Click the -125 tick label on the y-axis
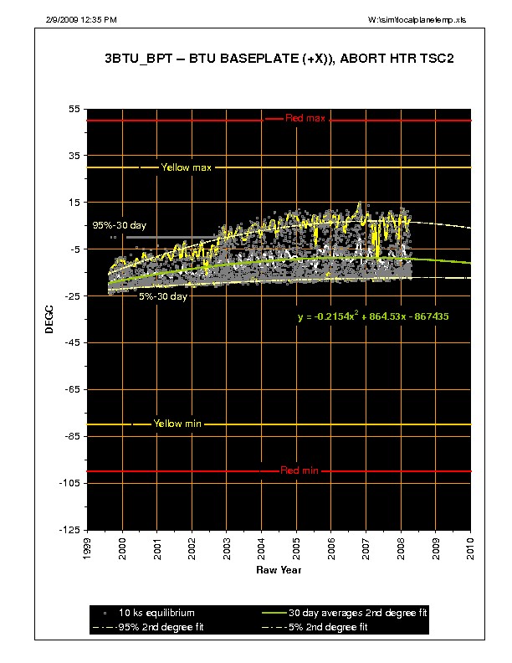This screenshot has width=512, height=663. click(70, 530)
